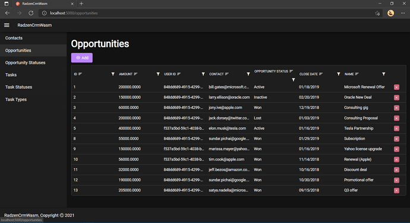Image resolution: width=410 pixels, height=223 pixels.
Task: Delete the Discount deal row
Action: [396, 170]
